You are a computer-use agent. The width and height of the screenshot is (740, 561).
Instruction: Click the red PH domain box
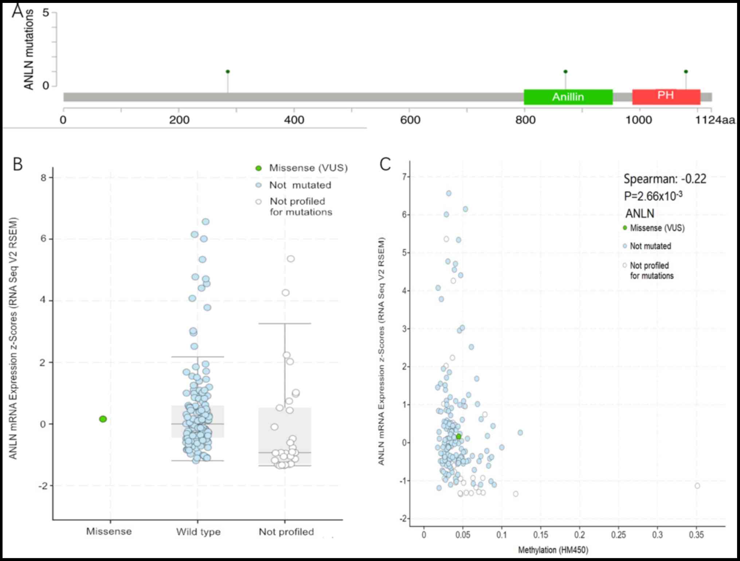tap(666, 97)
